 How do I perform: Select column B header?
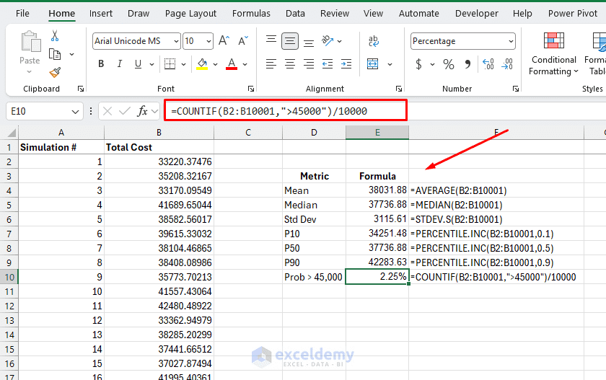(x=159, y=133)
